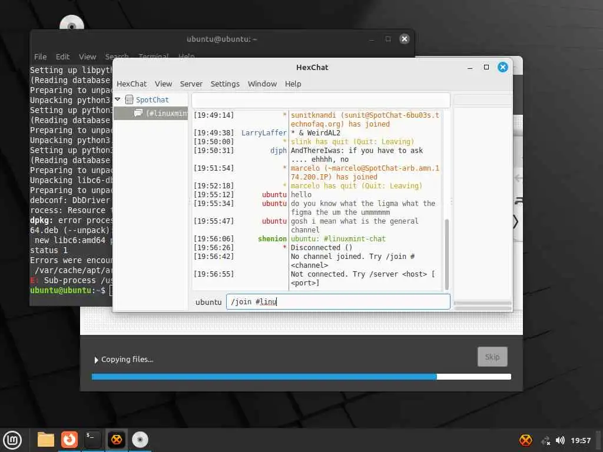Switch to the HexChat taskbar icon

pos(117,439)
